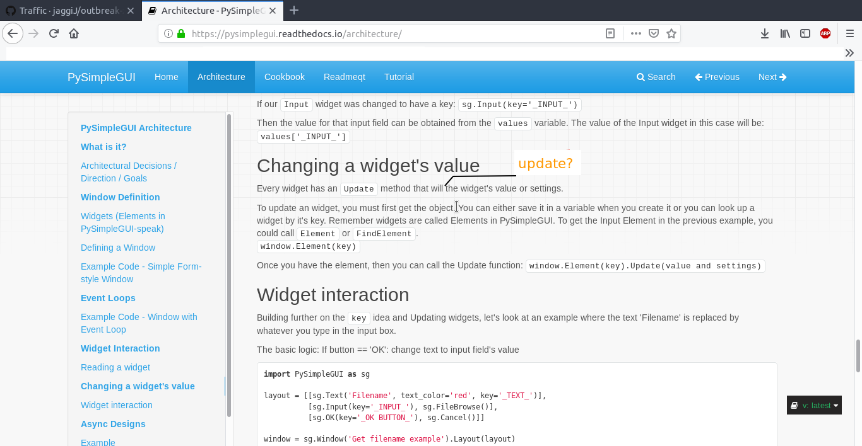Click the values['_INPUT_'] code snippet
This screenshot has width=862, height=446.
303,137
